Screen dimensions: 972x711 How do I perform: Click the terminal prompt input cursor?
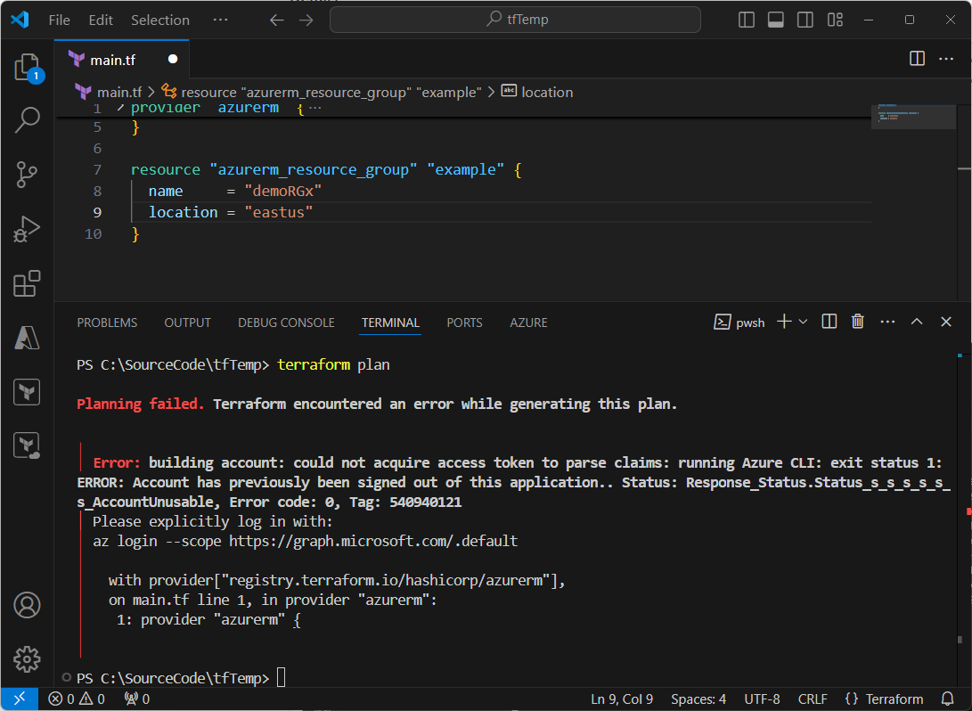coord(281,677)
